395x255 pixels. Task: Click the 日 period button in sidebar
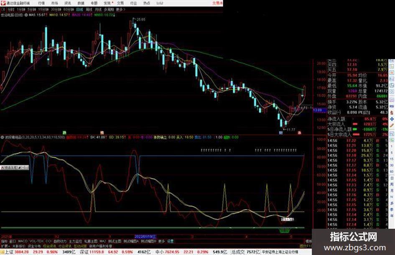pyautogui.click(x=392, y=178)
